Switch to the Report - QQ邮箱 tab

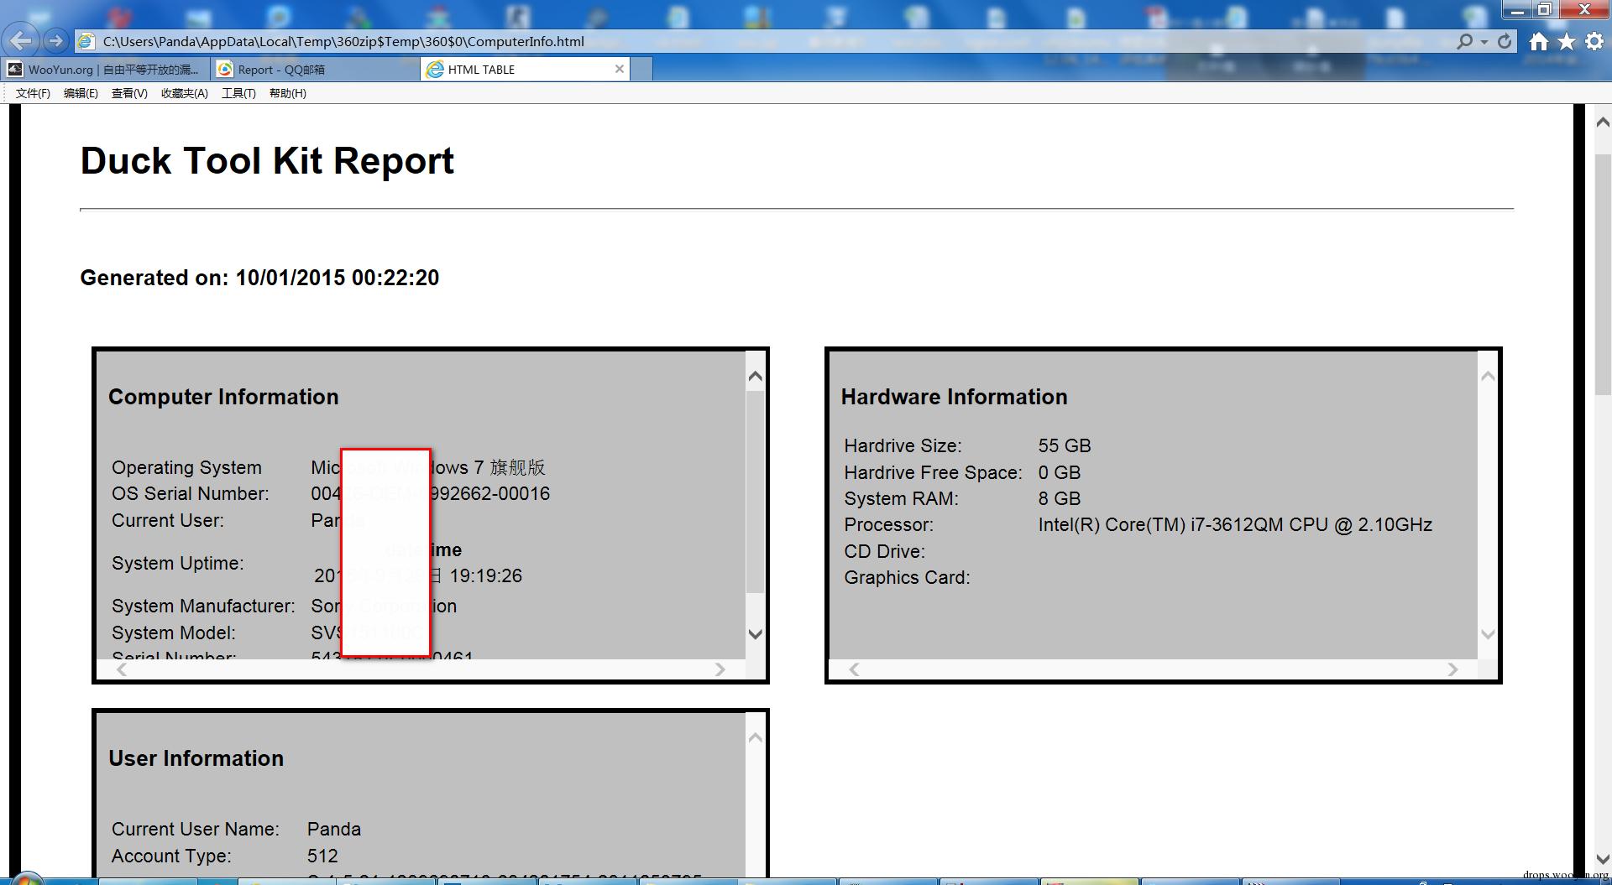pos(315,70)
